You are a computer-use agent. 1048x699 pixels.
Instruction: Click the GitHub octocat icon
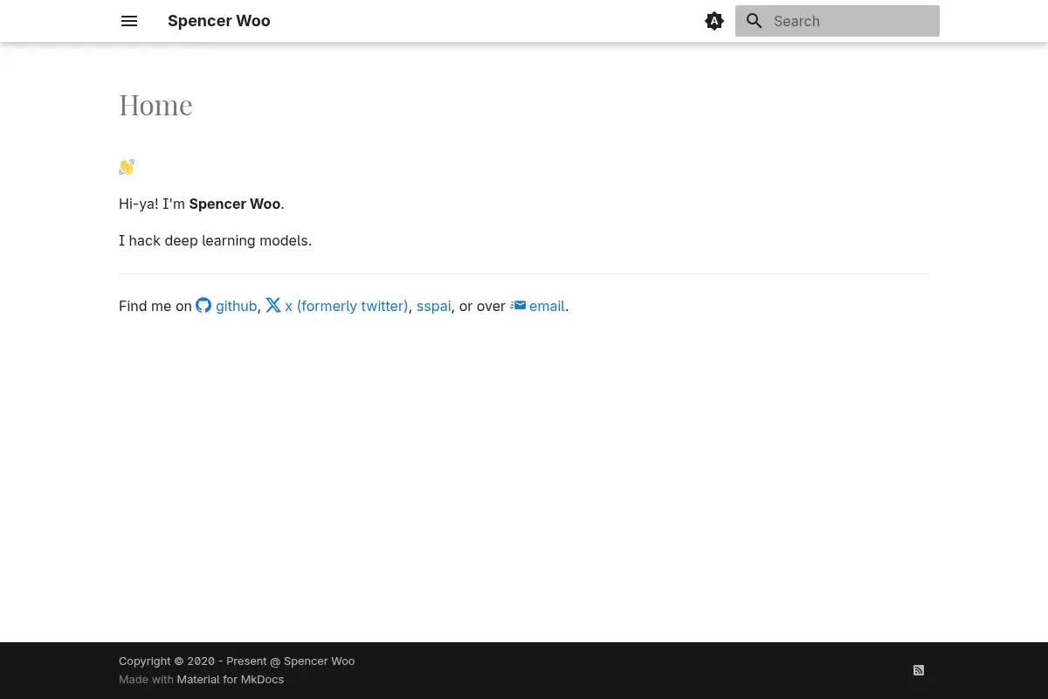tap(203, 305)
